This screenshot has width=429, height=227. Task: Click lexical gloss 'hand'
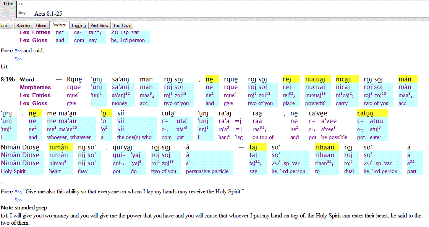point(224,137)
